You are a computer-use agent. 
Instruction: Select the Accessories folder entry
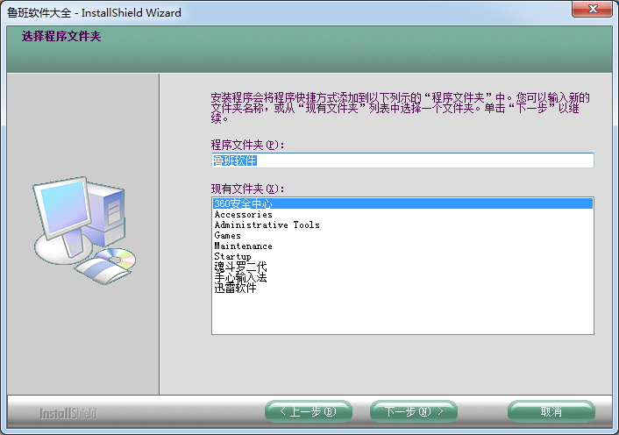click(x=243, y=214)
